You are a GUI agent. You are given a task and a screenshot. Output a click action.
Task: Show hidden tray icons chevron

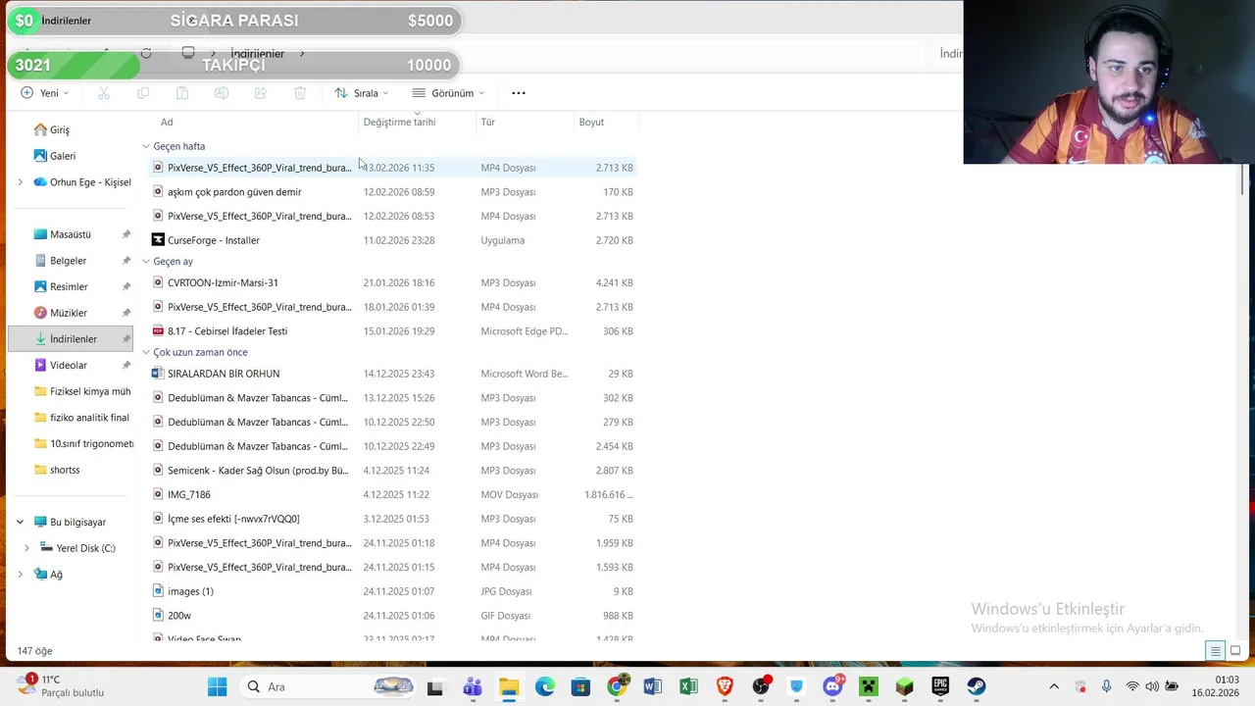(1054, 686)
